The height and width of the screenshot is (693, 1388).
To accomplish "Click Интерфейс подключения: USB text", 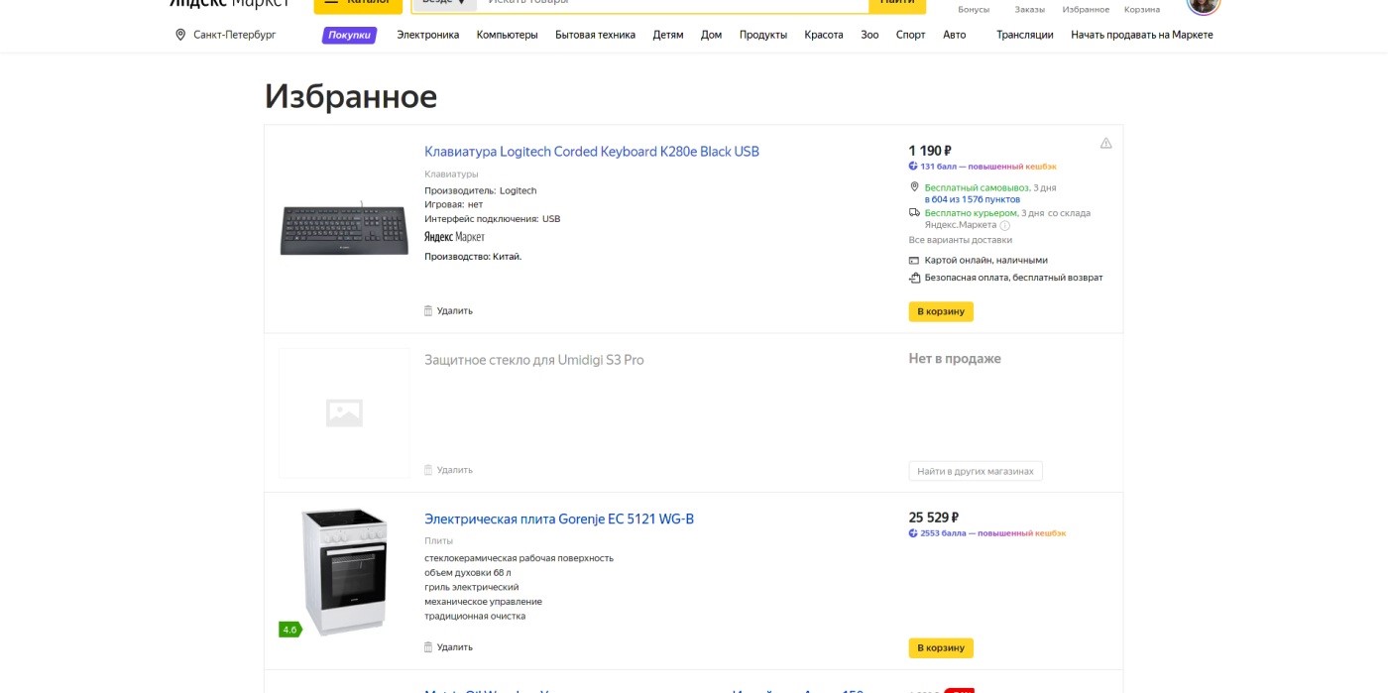I will click(x=493, y=219).
